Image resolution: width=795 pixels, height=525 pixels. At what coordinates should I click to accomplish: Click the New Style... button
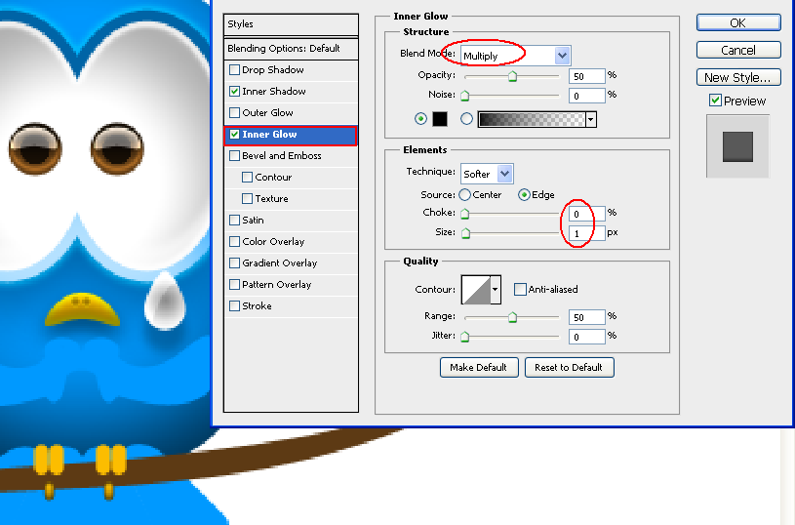coord(738,77)
